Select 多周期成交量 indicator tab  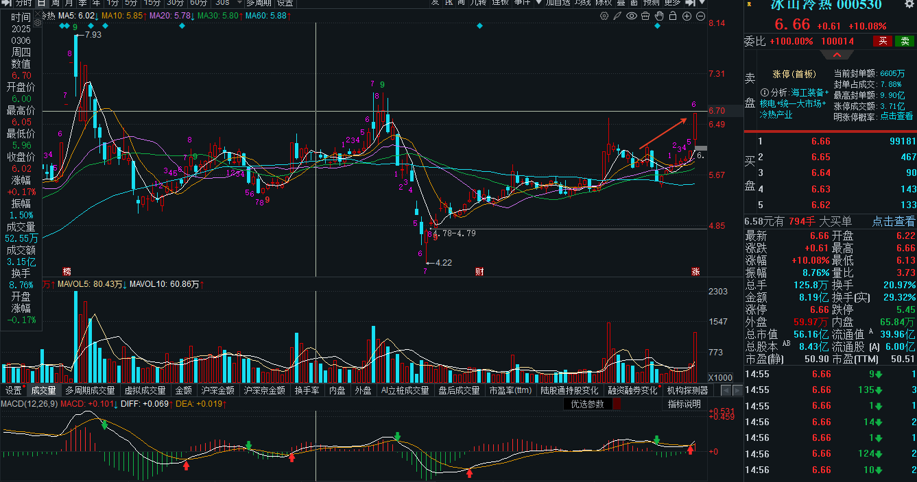[x=91, y=390]
